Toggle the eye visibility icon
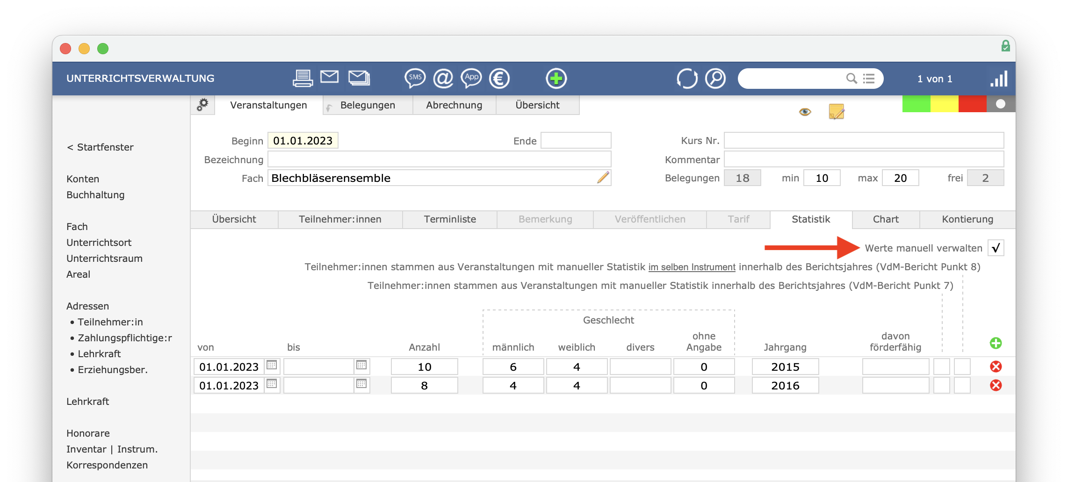Image resolution: width=1068 pixels, height=482 pixels. point(805,112)
